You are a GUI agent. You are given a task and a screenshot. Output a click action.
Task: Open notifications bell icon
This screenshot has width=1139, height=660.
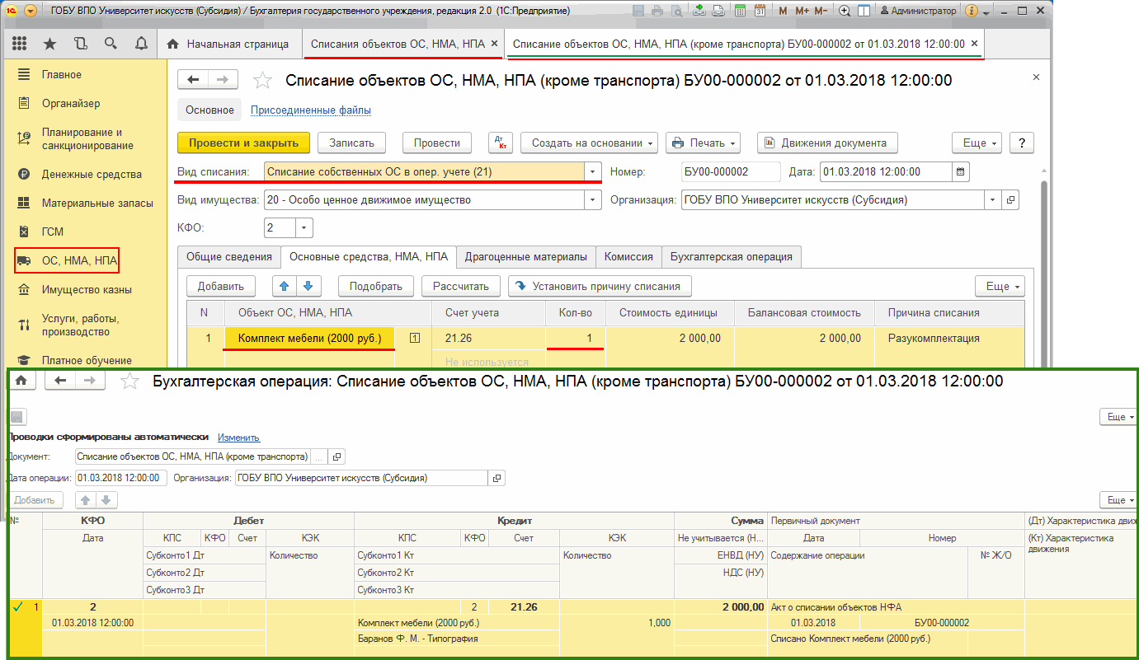[140, 44]
